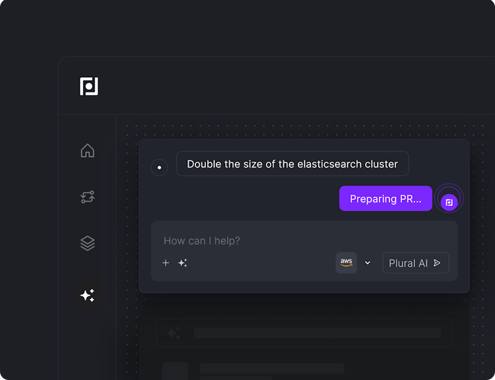The width and height of the screenshot is (495, 380).
Task: Select the "Double the size of the elasticsearch cluster" message
Action: (x=292, y=164)
